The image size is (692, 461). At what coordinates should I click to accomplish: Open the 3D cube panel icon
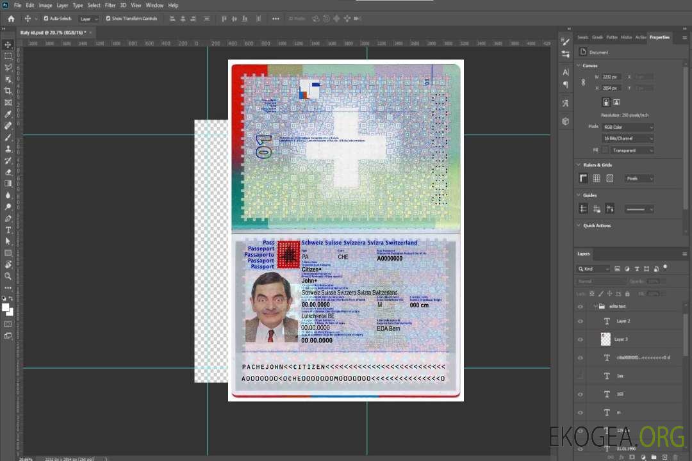click(x=566, y=121)
